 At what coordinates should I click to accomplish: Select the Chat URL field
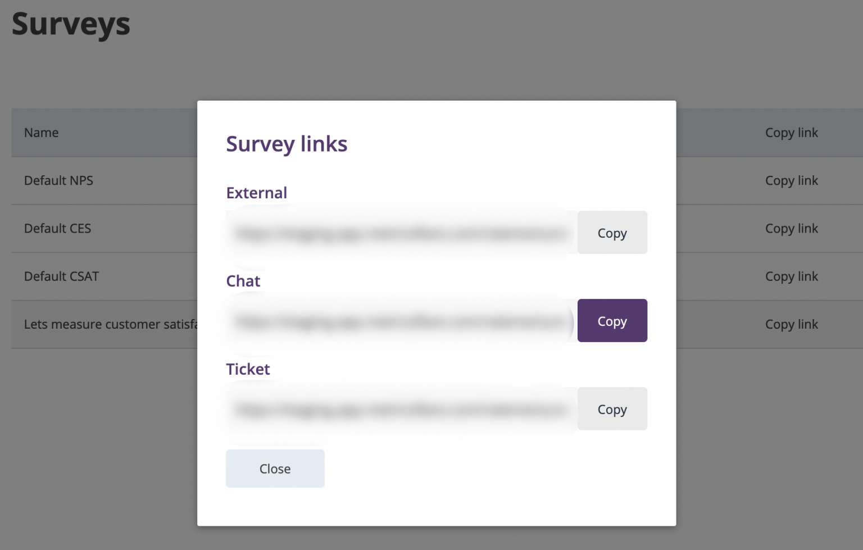coord(399,320)
